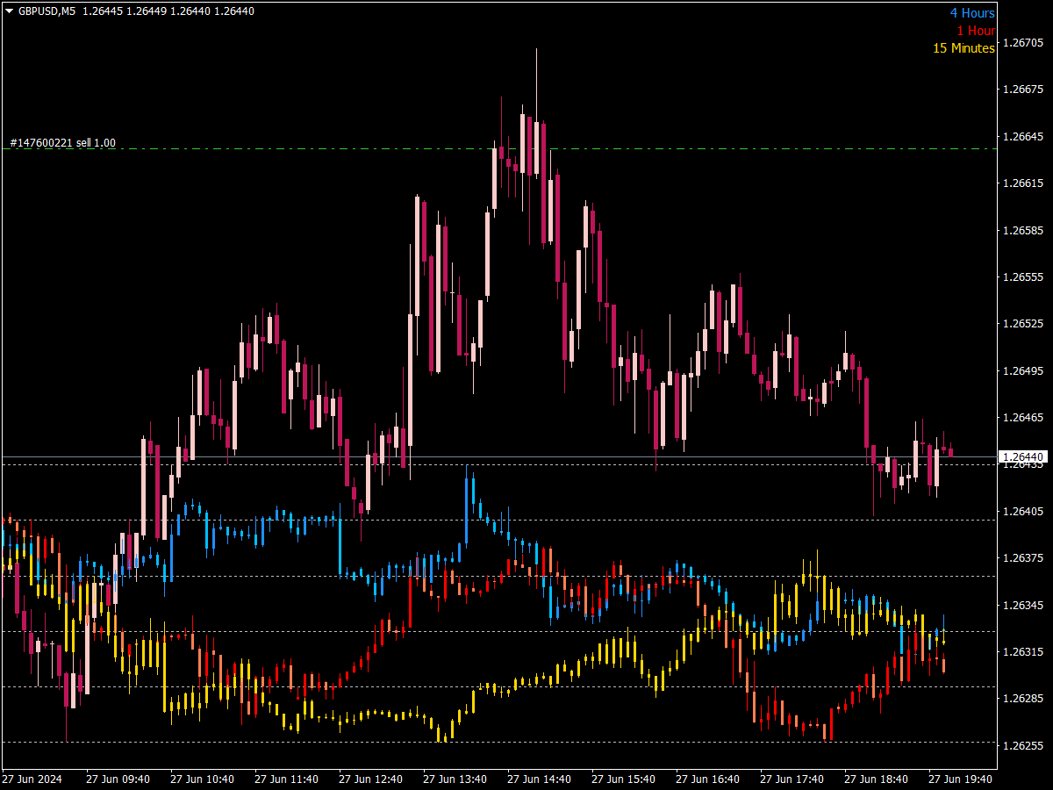Viewport: 1053px width, 790px height.
Task: Click the 1.26255 price scale label
Action: point(1022,746)
